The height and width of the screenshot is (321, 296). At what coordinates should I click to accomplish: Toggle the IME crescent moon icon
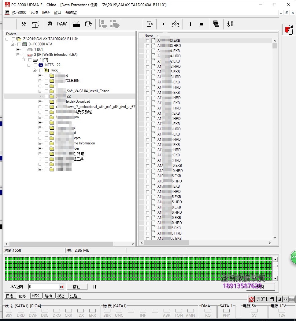(279, 299)
